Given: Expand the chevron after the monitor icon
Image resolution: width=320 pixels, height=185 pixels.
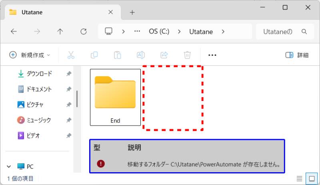Looking at the screenshot, I should pos(123,31).
